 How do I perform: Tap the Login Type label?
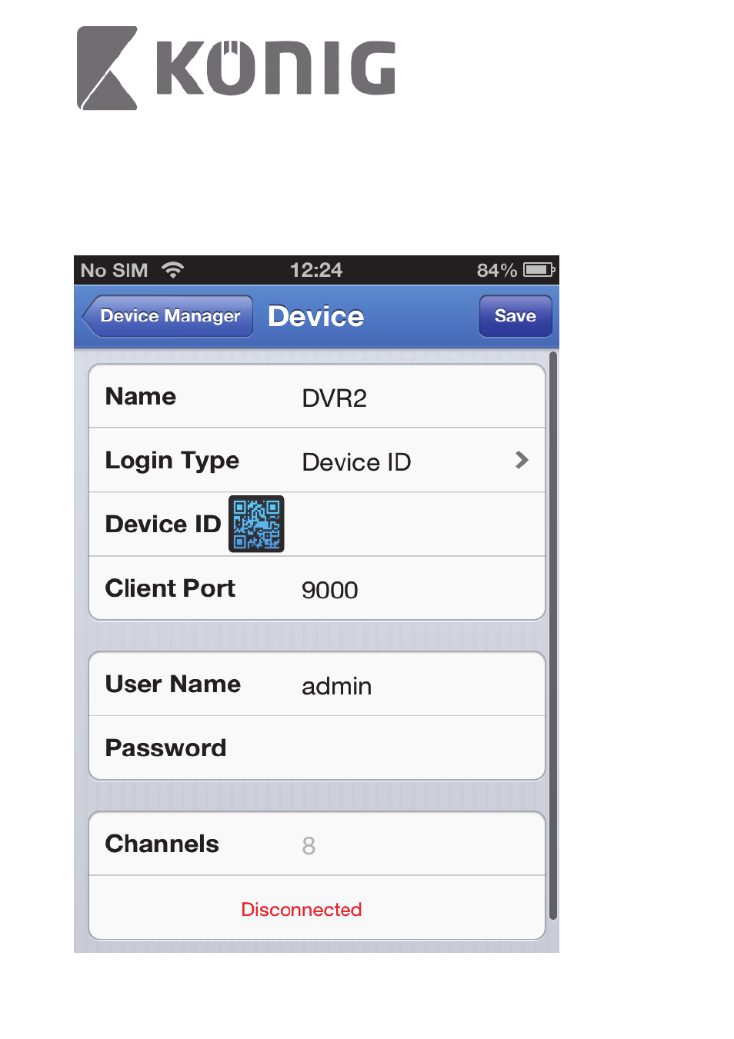[172, 461]
